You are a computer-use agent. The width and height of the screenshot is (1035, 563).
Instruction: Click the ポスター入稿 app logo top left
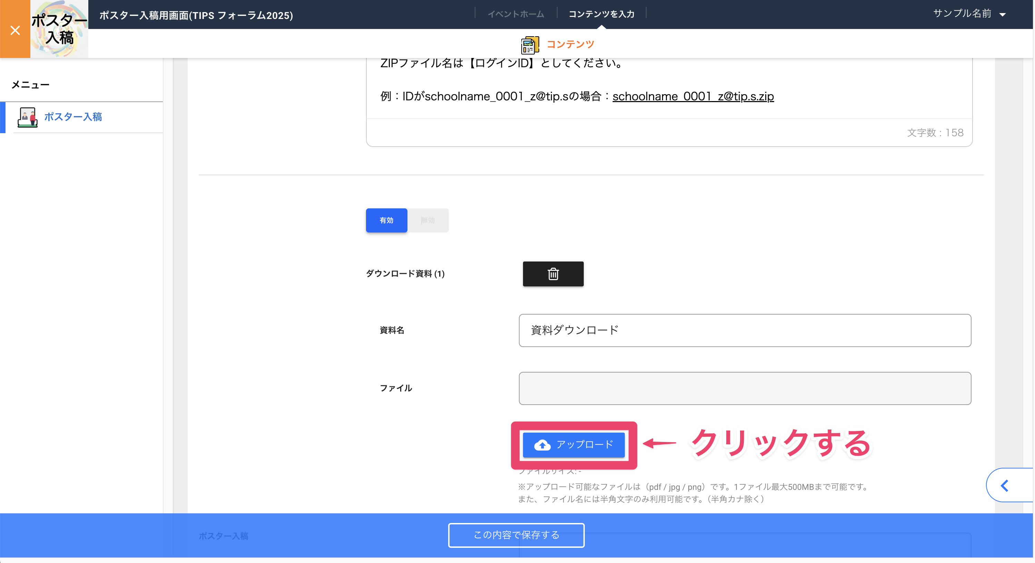[x=59, y=29]
